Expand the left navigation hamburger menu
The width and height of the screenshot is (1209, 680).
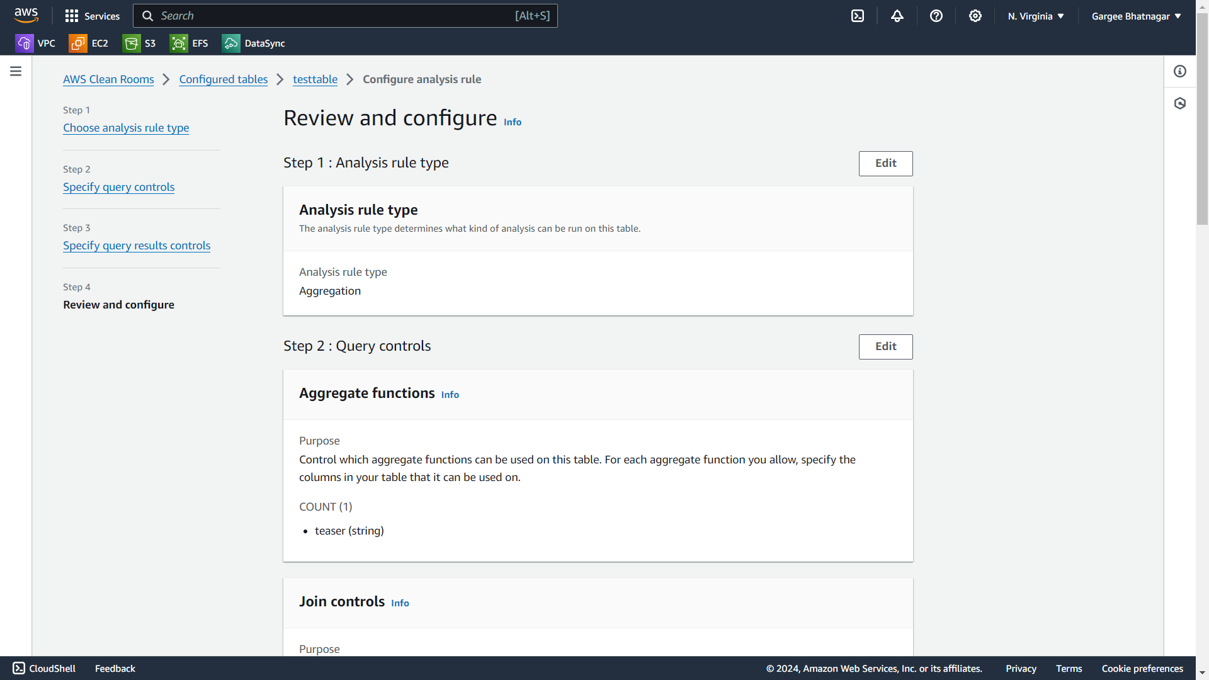(x=16, y=71)
